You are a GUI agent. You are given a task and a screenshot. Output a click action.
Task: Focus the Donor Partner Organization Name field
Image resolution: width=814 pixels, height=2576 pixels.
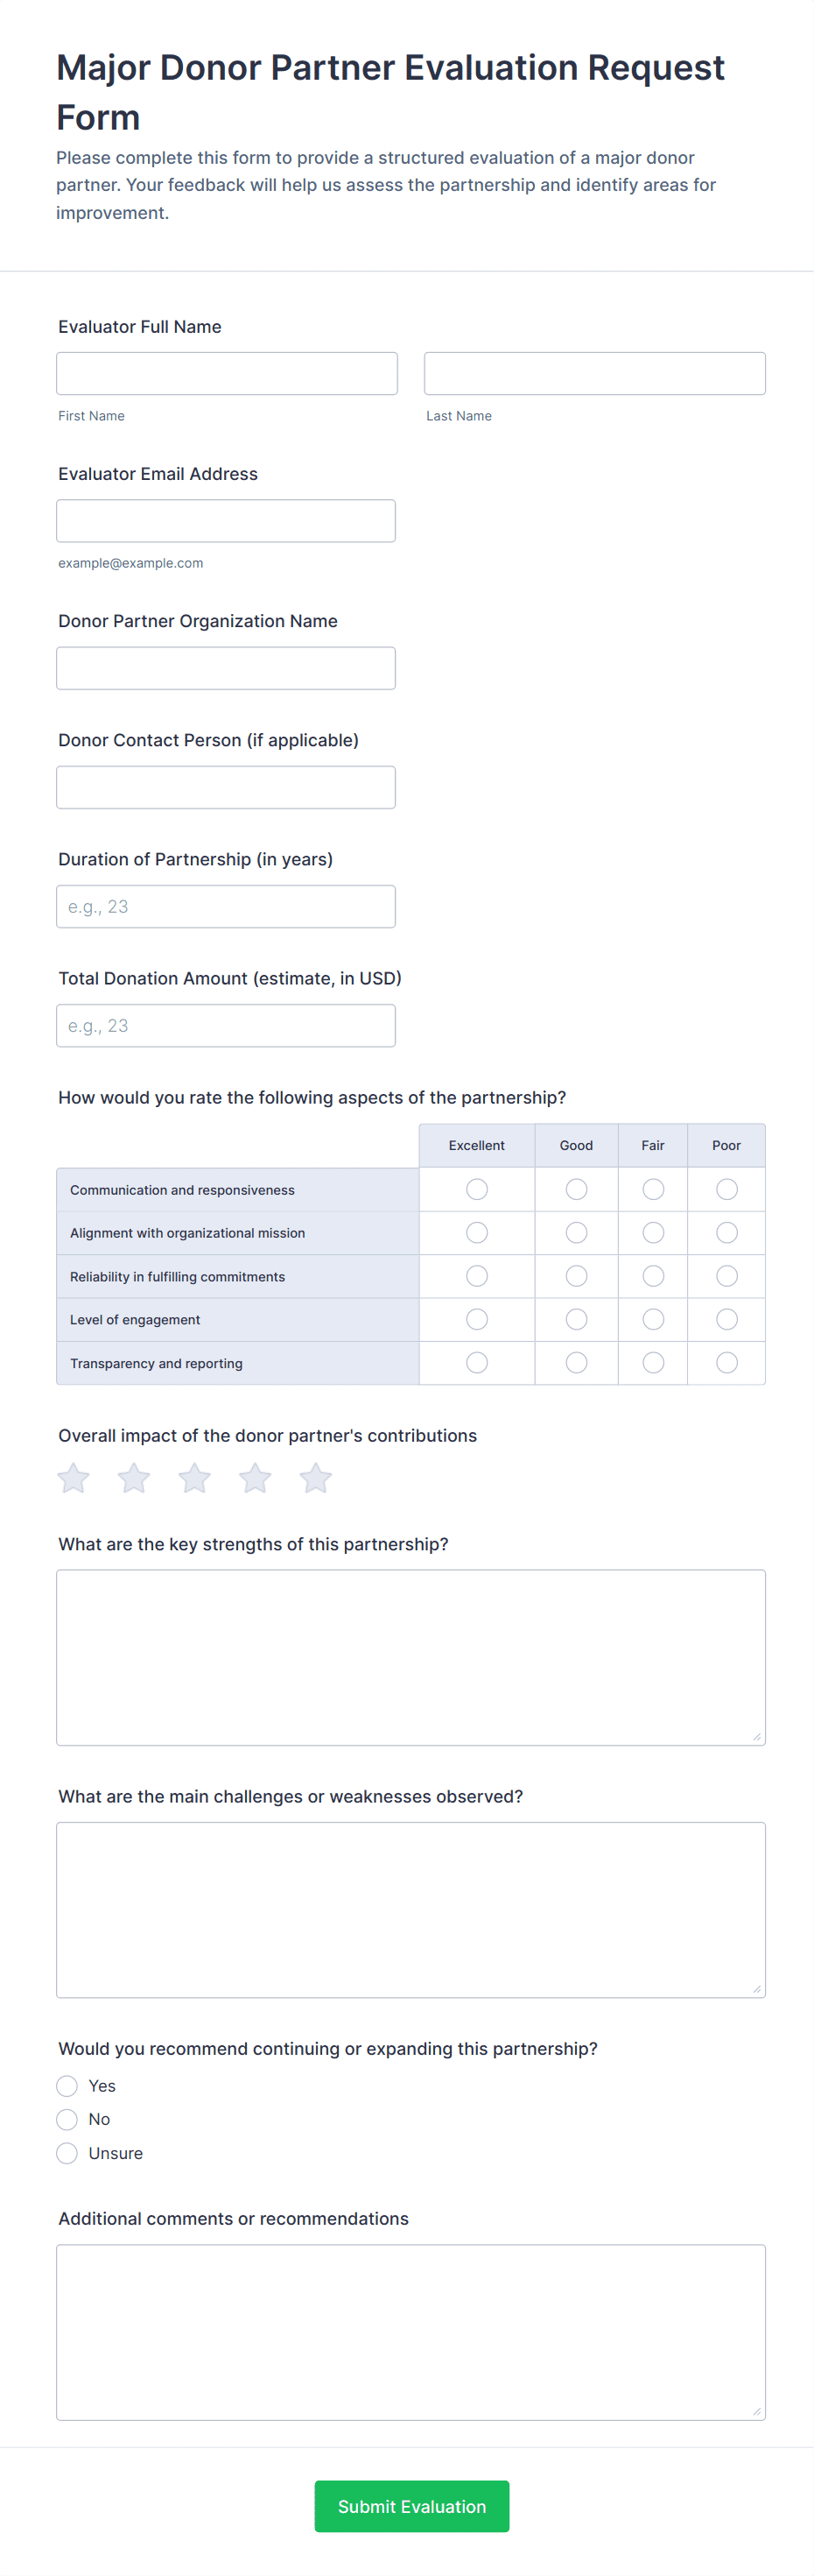[x=226, y=668]
